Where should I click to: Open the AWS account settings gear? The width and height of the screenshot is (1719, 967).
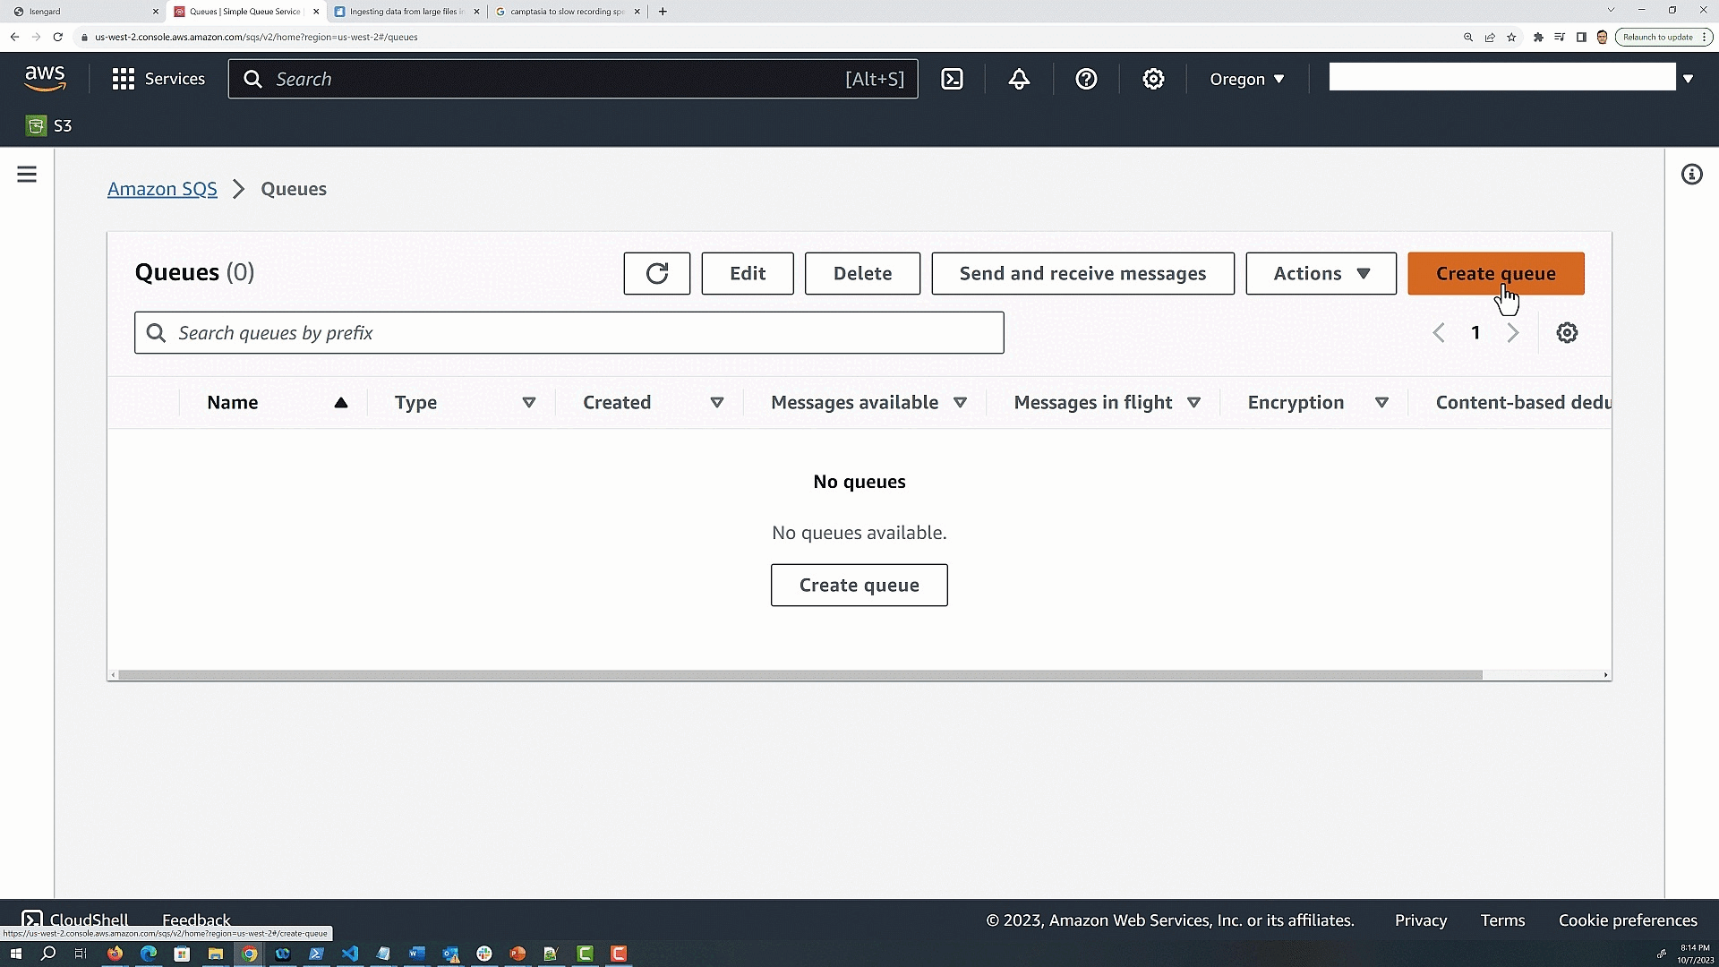click(x=1153, y=79)
